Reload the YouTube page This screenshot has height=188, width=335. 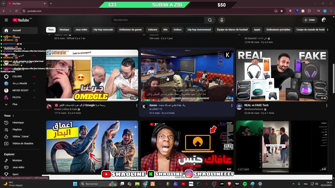tap(16, 11)
